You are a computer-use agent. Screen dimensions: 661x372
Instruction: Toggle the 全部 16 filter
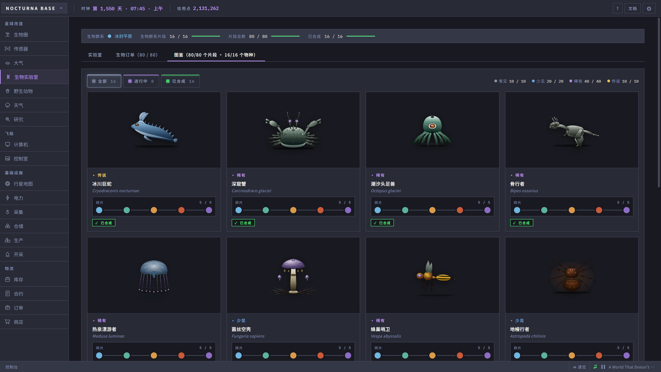[x=104, y=81]
